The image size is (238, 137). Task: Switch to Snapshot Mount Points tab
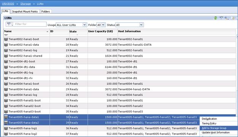tap(25, 11)
